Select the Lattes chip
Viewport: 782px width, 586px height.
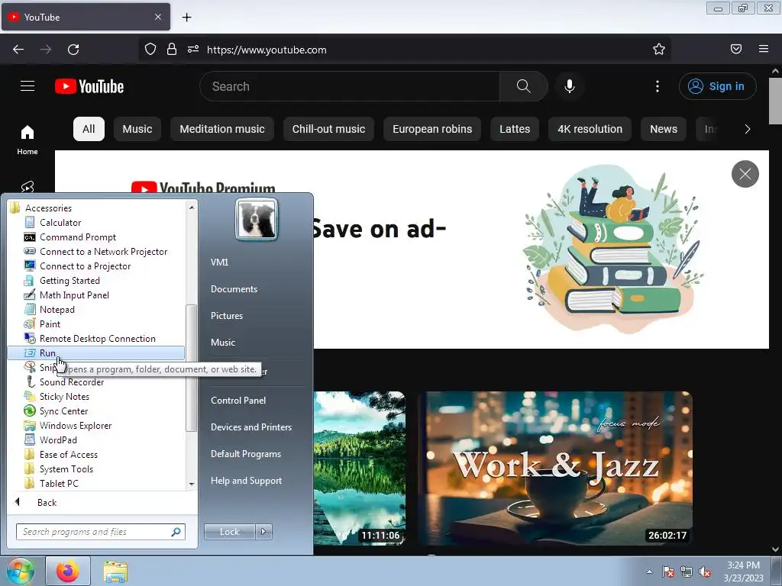(x=515, y=129)
